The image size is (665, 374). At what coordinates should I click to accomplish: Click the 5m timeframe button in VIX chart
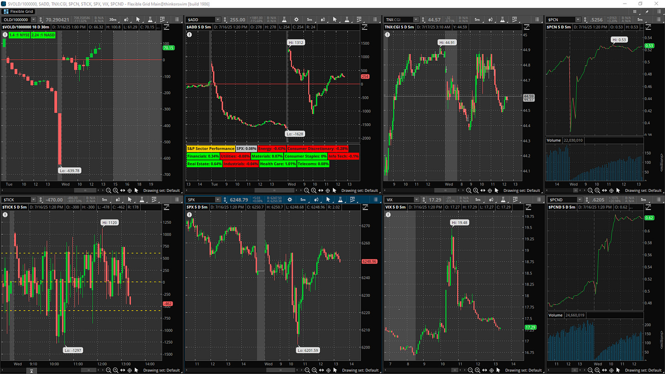point(477,200)
